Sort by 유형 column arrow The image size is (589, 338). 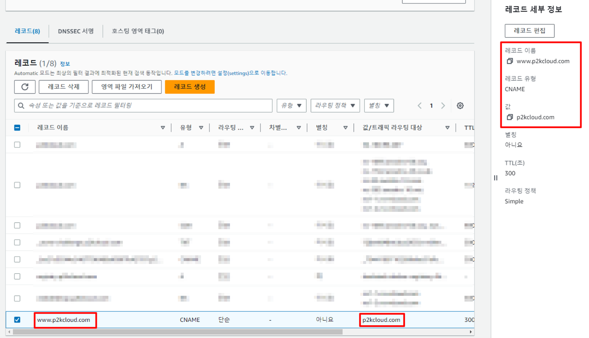(201, 128)
